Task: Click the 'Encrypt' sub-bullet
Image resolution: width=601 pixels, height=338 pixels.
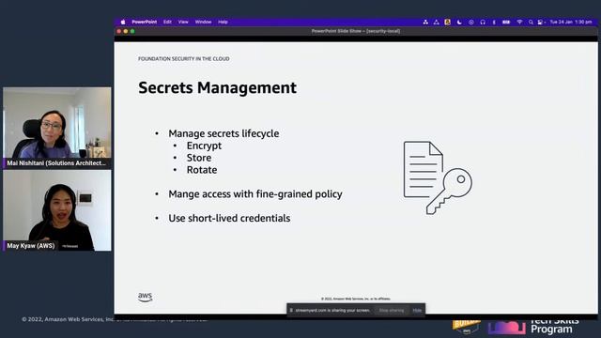Action: (x=204, y=146)
